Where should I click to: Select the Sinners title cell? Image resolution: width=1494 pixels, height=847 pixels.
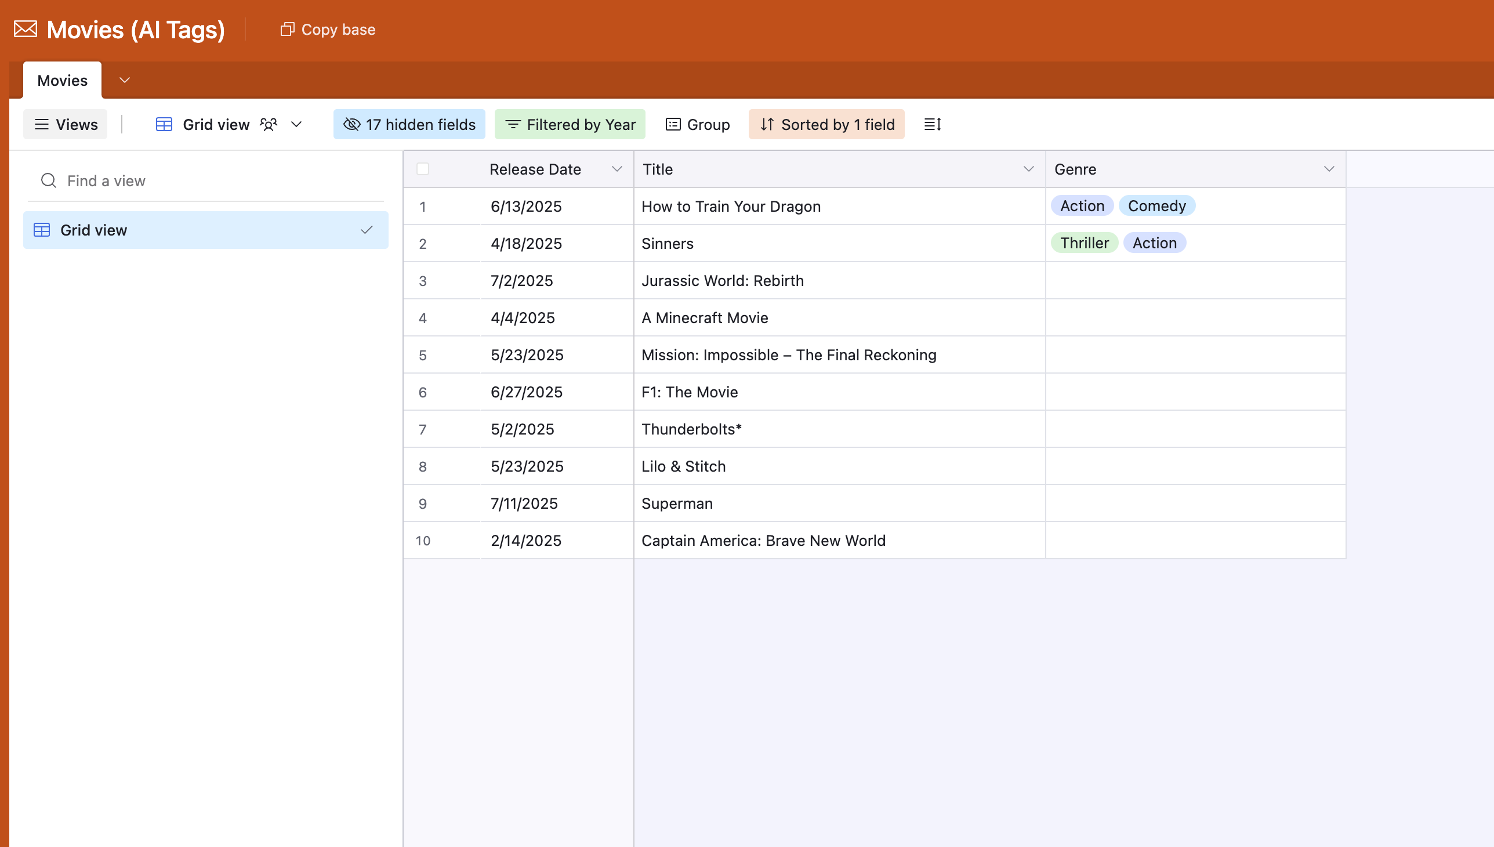coord(840,244)
